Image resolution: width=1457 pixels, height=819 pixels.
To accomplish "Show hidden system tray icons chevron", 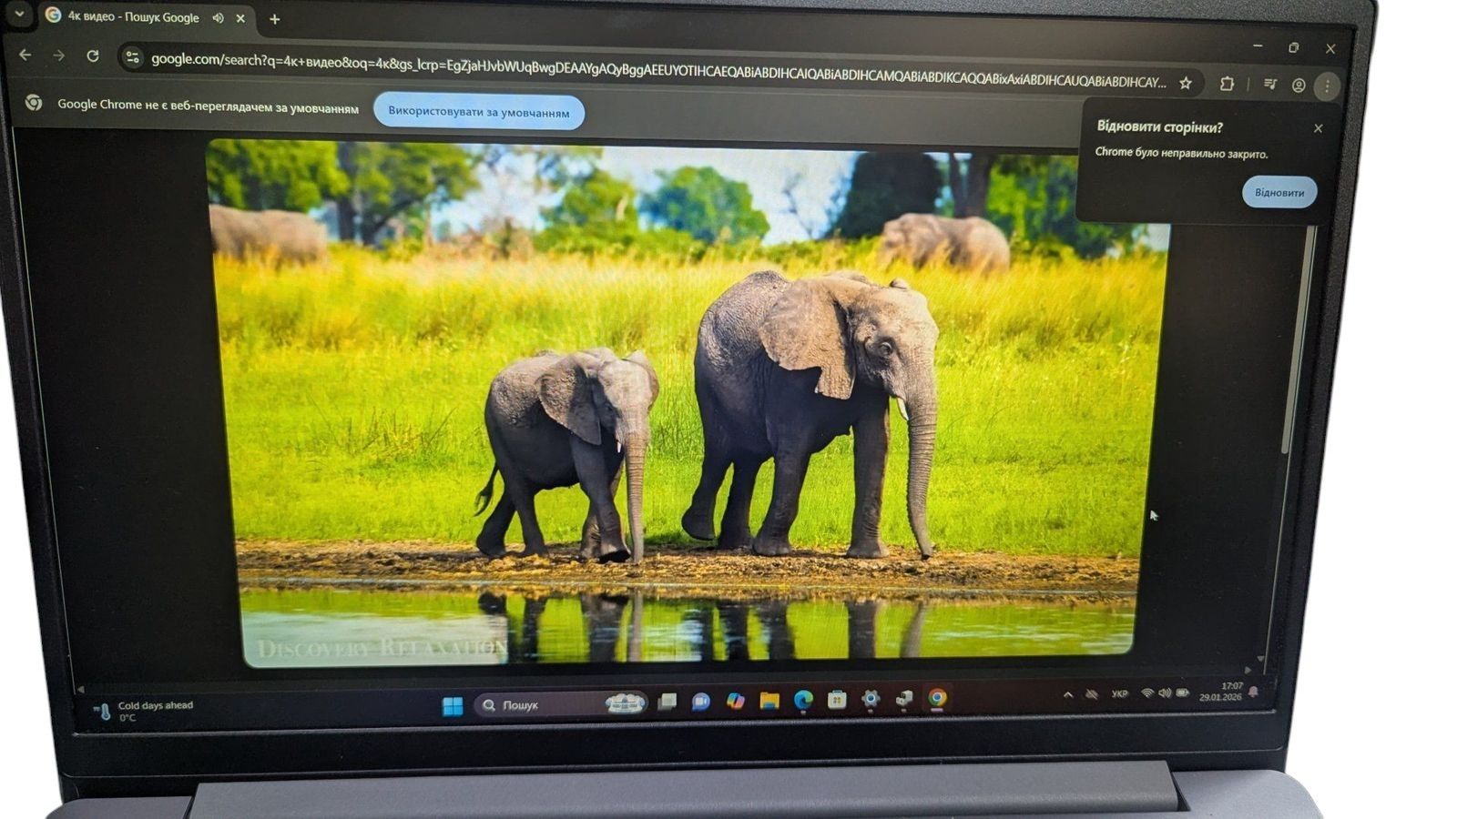I will click(1067, 695).
